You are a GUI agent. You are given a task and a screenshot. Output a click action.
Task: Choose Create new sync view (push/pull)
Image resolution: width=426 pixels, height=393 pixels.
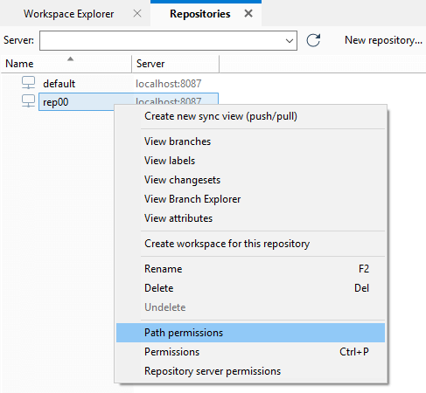(250, 116)
